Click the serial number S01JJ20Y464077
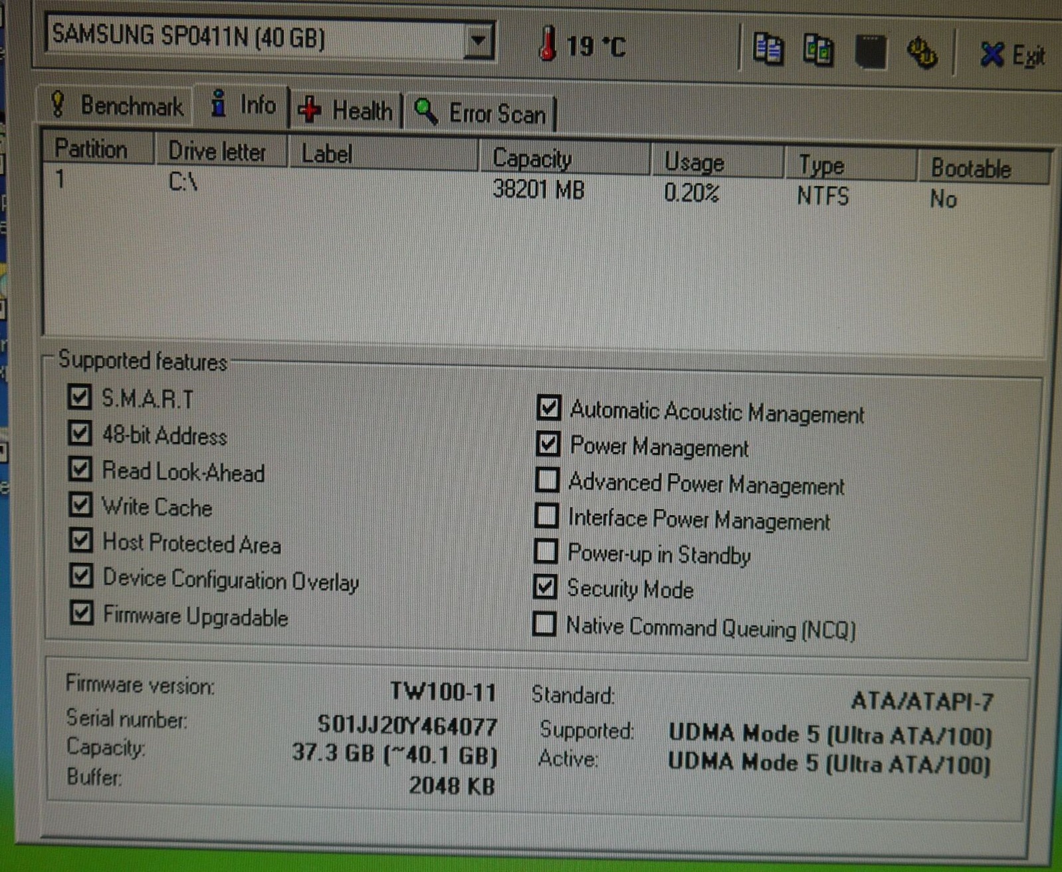 pos(407,724)
